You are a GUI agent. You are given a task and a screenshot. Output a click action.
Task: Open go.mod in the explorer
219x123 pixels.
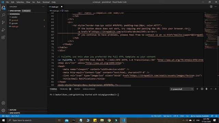[x=15, y=20]
